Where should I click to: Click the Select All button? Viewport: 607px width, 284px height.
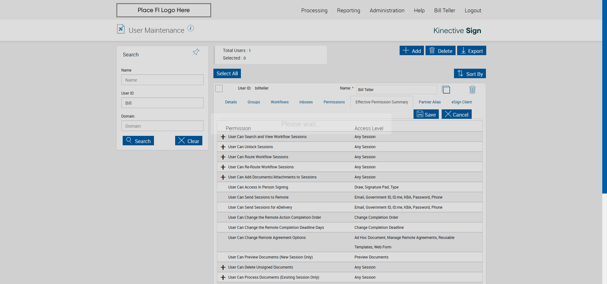pyautogui.click(x=227, y=73)
